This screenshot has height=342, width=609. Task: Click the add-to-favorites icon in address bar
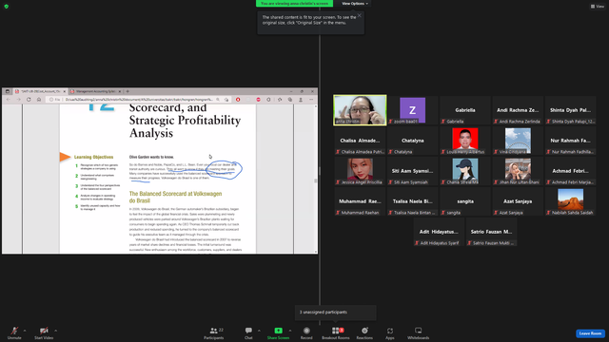point(226,100)
